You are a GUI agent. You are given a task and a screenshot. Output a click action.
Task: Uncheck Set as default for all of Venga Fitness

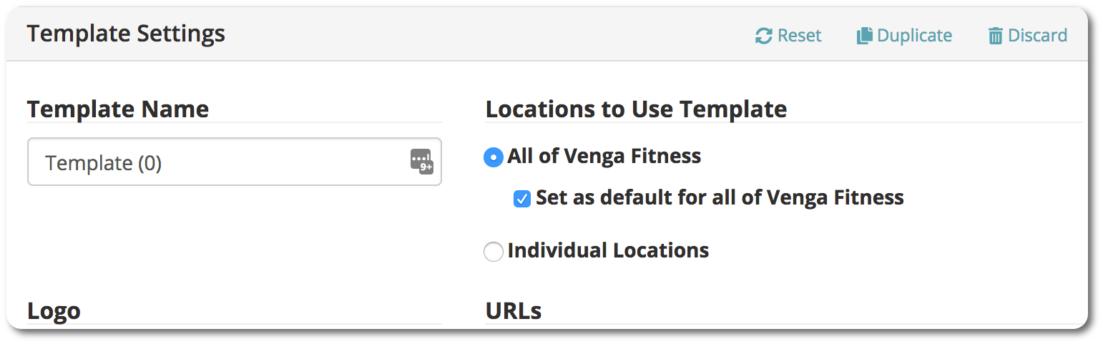pos(522,198)
